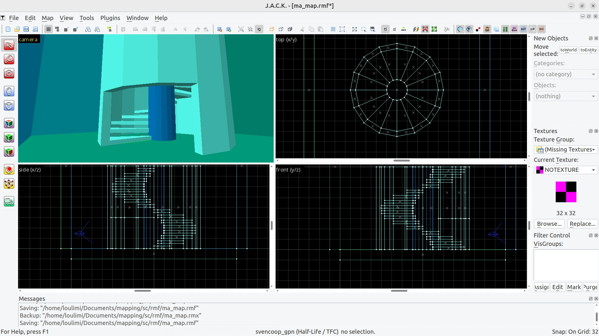Open the Current Texture NOTEXTURE dropdown
The image size is (599, 336).
coord(565,170)
